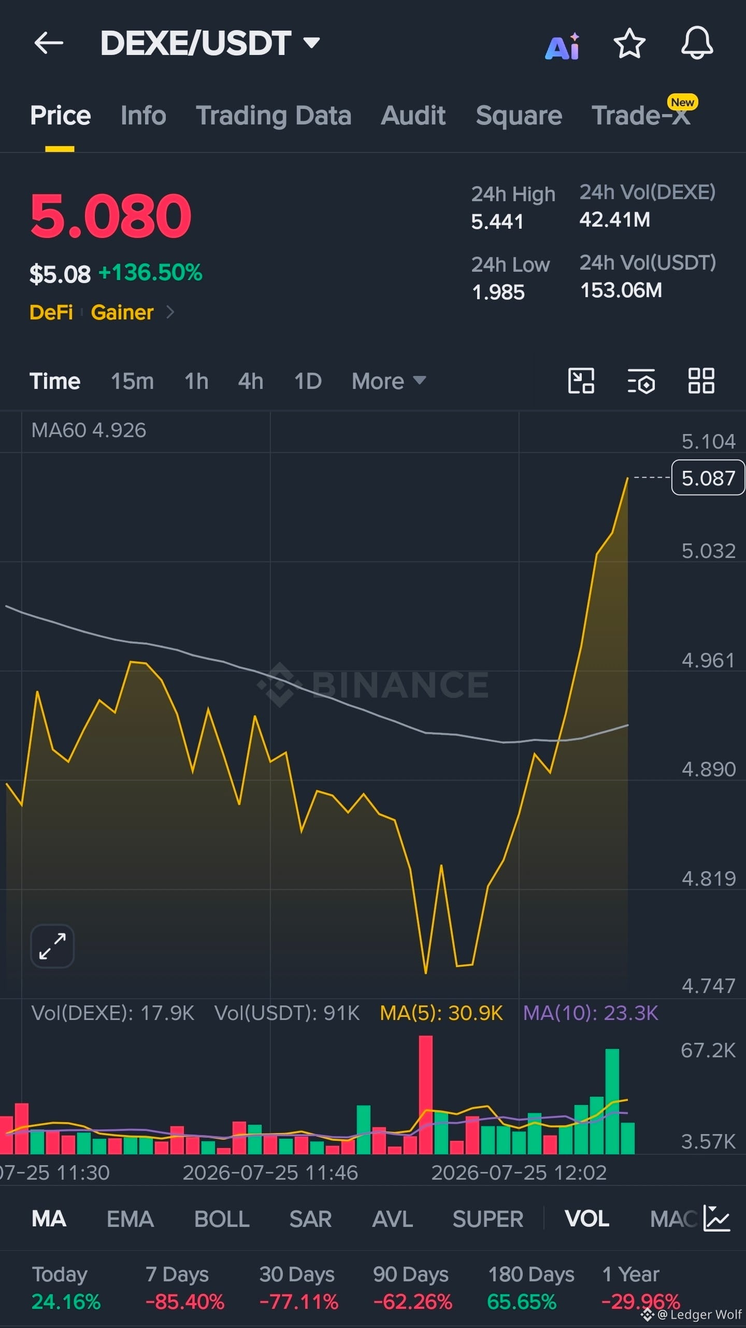
Task: Tap the tallest red volume bar
Action: coord(426,1095)
